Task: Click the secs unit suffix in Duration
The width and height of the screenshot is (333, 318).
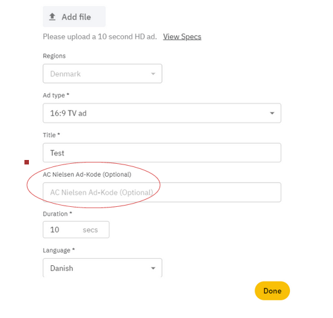Action: click(90, 230)
